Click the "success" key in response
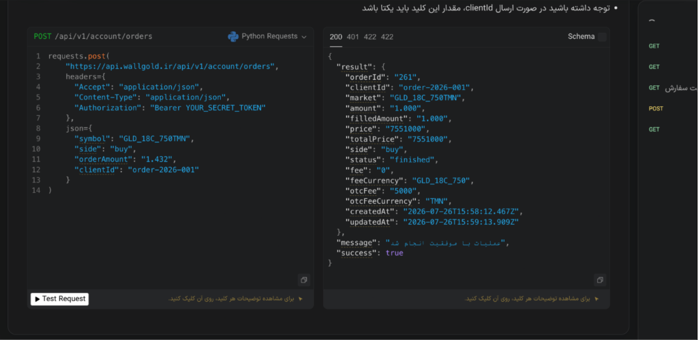The width and height of the screenshot is (698, 340). (356, 253)
